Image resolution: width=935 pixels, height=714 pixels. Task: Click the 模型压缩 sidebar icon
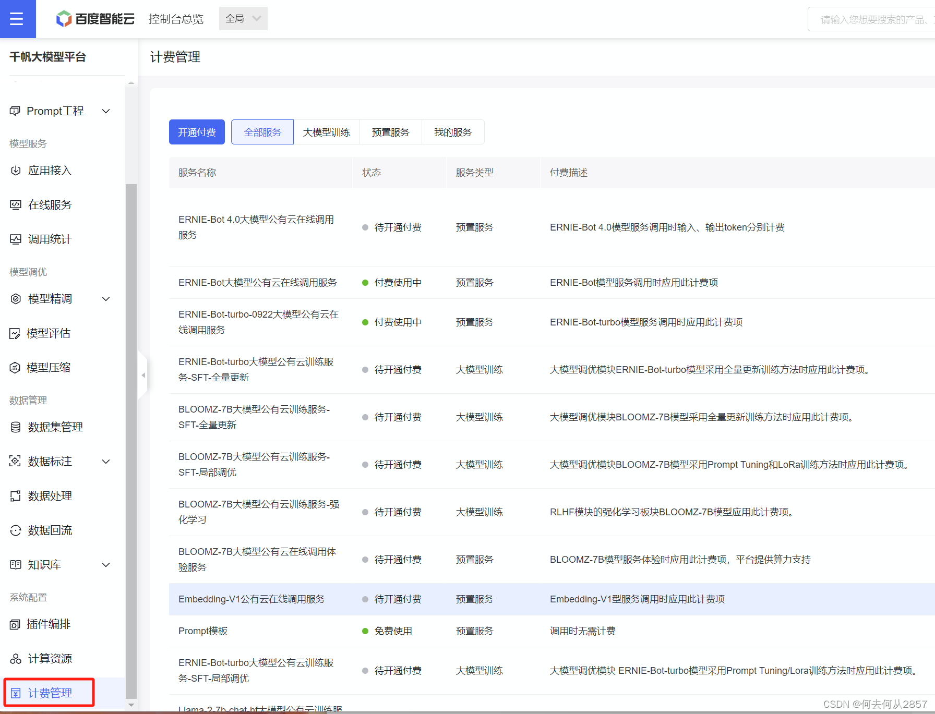point(15,368)
